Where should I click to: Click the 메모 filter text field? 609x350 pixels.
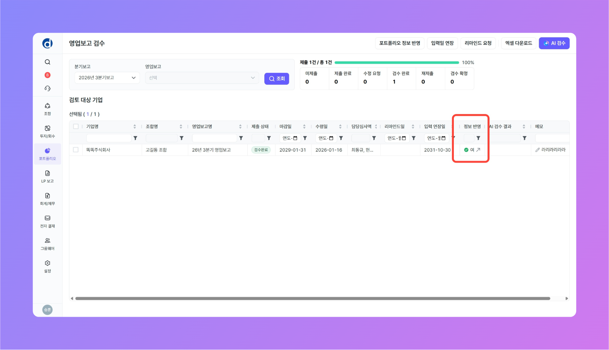[552, 138]
